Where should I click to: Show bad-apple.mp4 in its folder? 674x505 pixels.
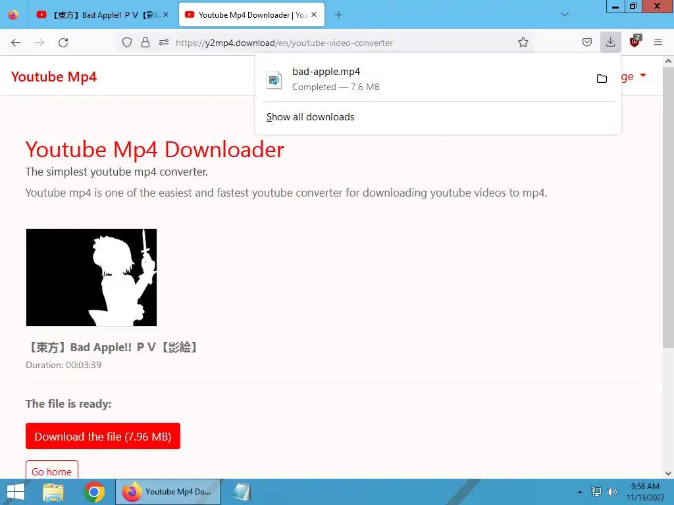point(602,79)
